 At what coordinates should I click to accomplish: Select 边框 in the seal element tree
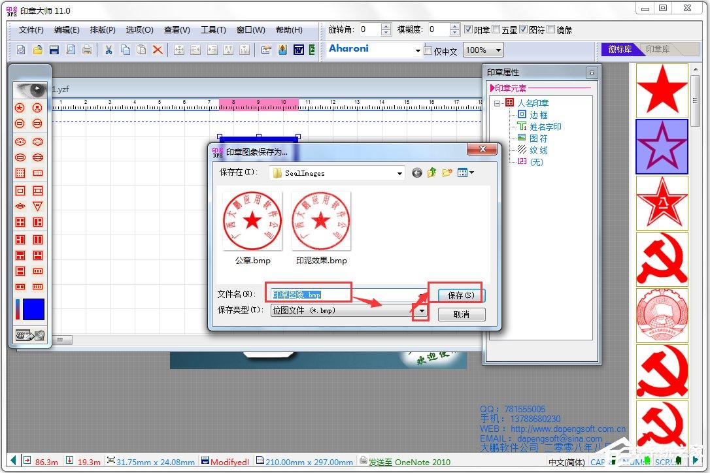point(539,115)
